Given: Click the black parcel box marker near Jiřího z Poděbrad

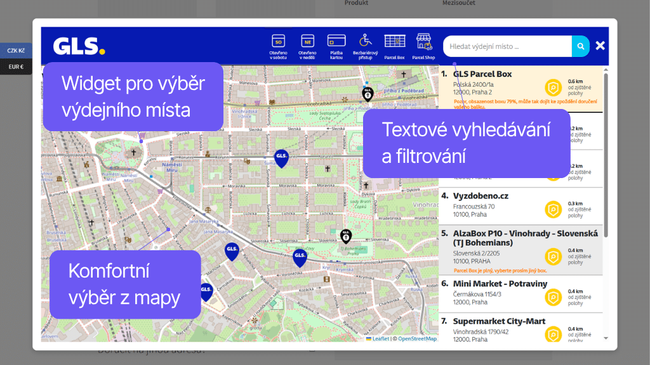Looking at the screenshot, I should point(368,94).
